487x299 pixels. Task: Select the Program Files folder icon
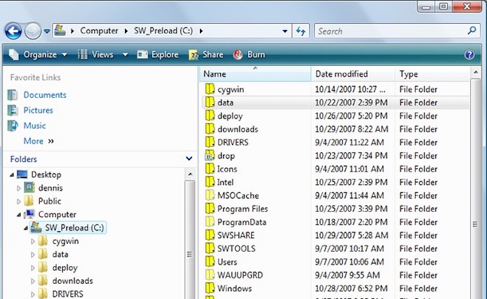tap(210, 208)
